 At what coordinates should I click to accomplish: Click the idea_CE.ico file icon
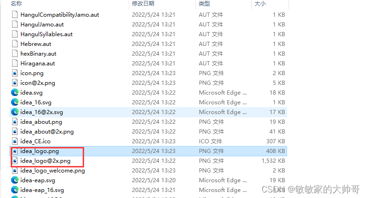coord(15,141)
